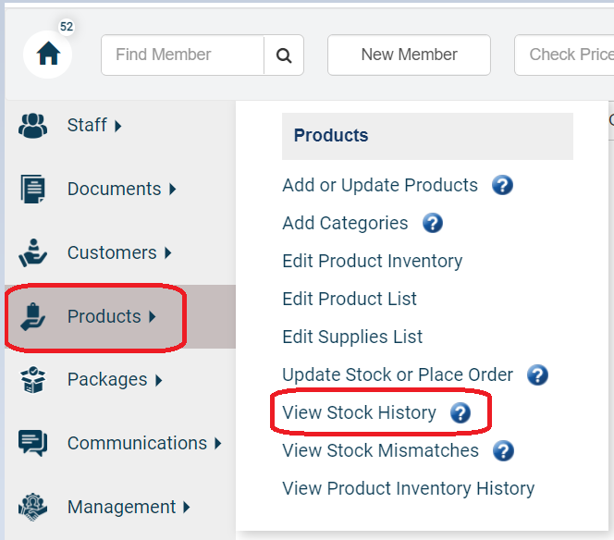The height and width of the screenshot is (540, 614).
Task: Click the Communications chat bubble icon
Action: point(33,443)
